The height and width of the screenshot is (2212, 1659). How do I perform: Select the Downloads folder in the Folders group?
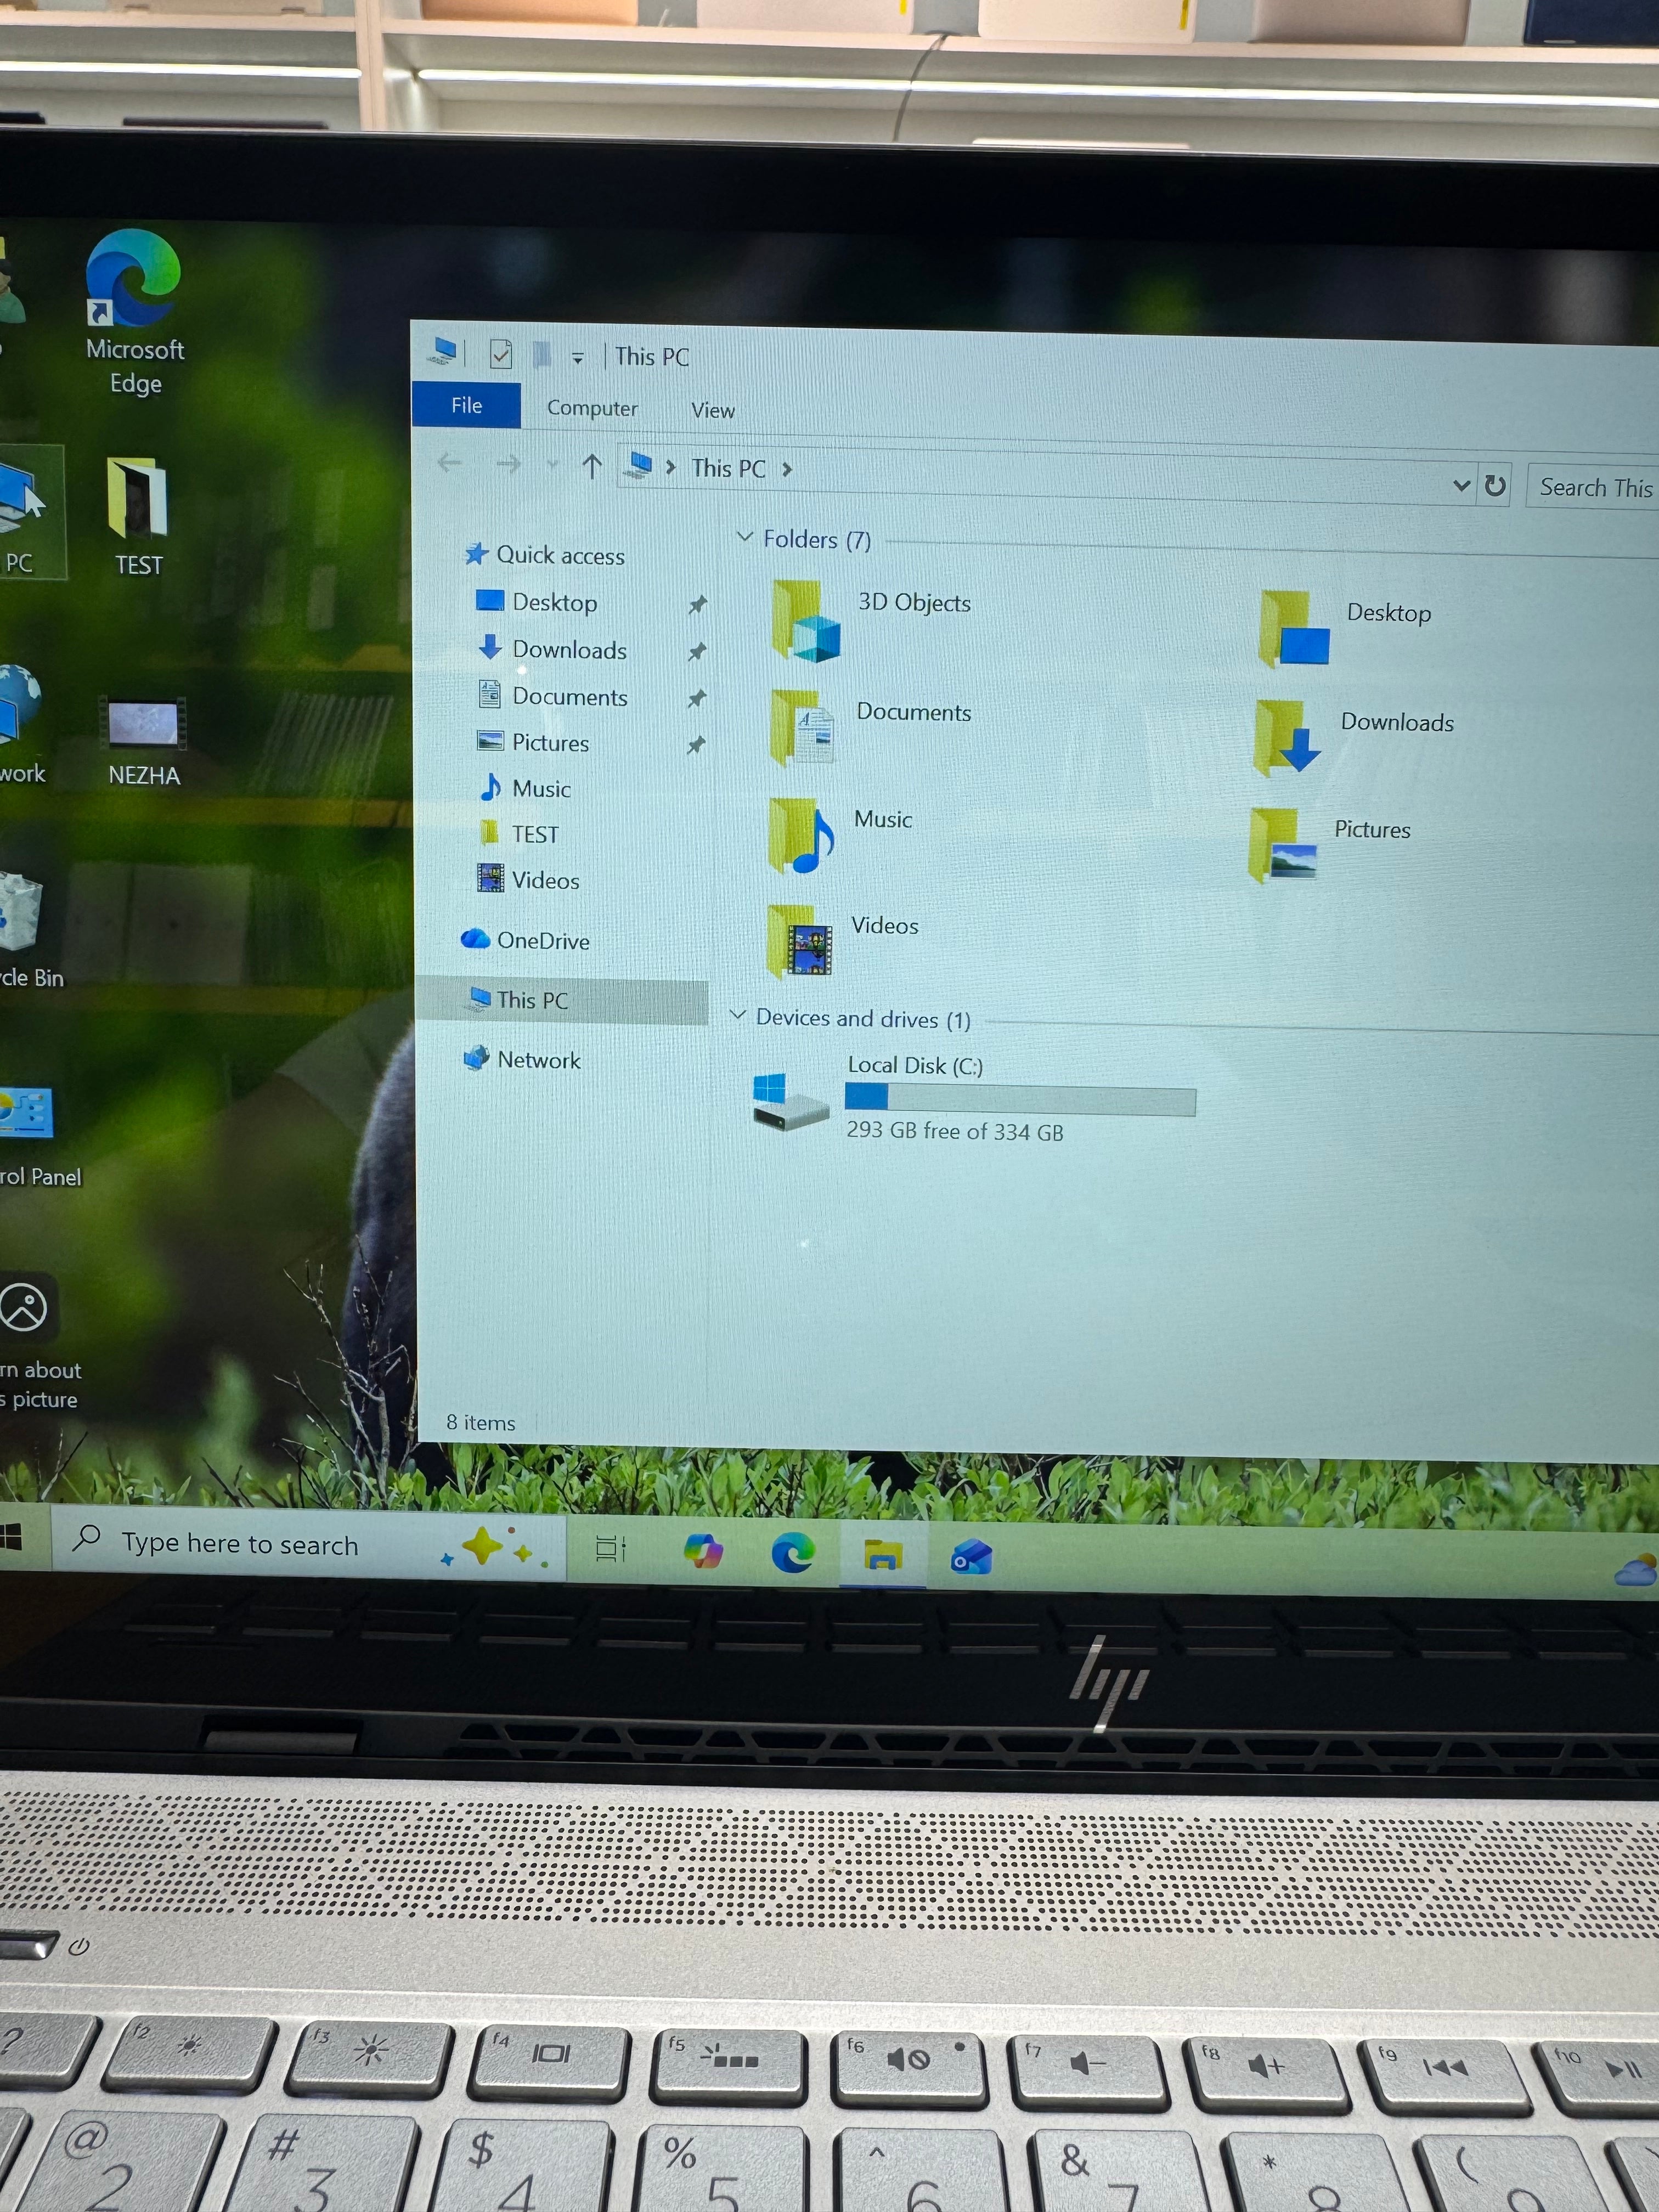pos(1354,737)
